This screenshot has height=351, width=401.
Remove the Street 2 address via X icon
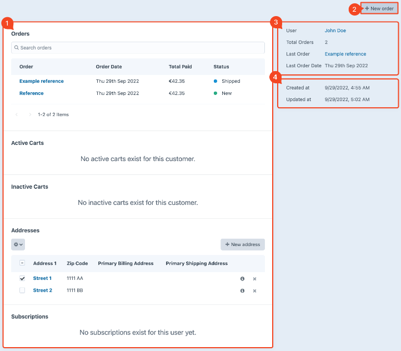(254, 290)
